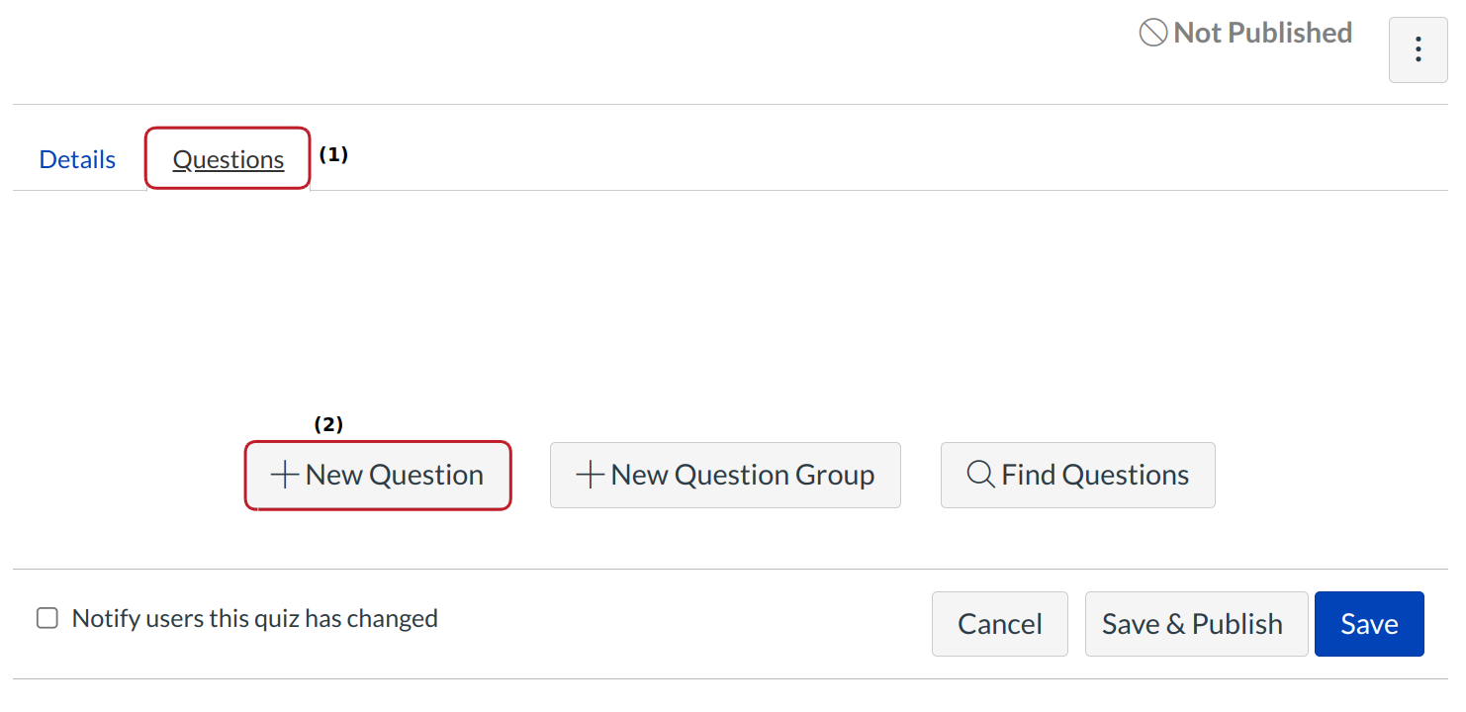Click the "Notify users this quiz has changed" label
The width and height of the screenshot is (1466, 712).
[254, 619]
